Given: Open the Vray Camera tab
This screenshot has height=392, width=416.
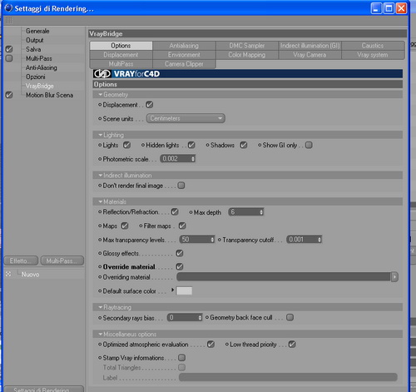Looking at the screenshot, I should pos(310,55).
